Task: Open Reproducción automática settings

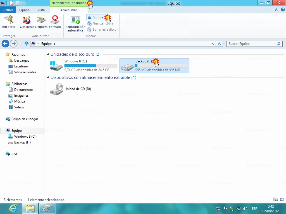Action: [x=75, y=24]
